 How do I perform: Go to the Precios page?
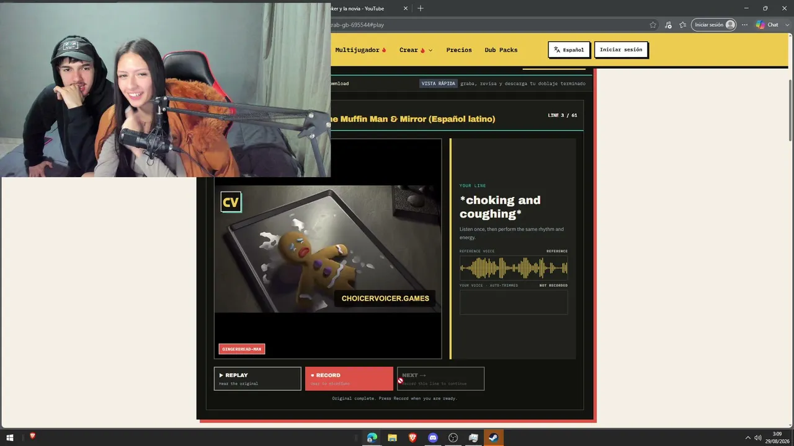tap(459, 50)
